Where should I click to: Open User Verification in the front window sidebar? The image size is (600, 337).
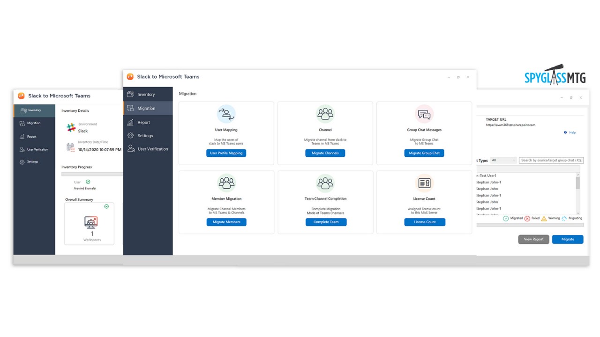(x=148, y=149)
